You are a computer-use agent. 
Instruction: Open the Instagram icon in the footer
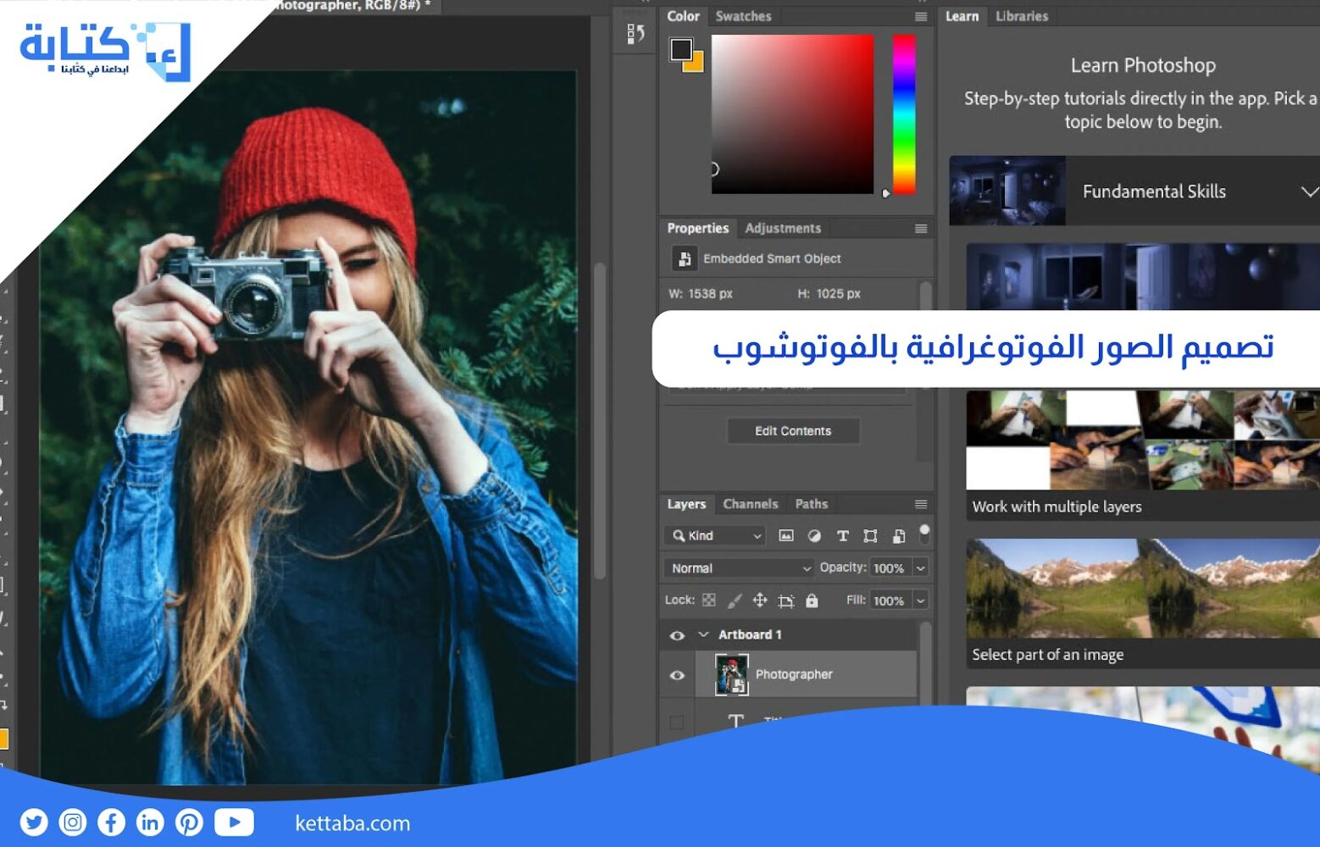[73, 822]
